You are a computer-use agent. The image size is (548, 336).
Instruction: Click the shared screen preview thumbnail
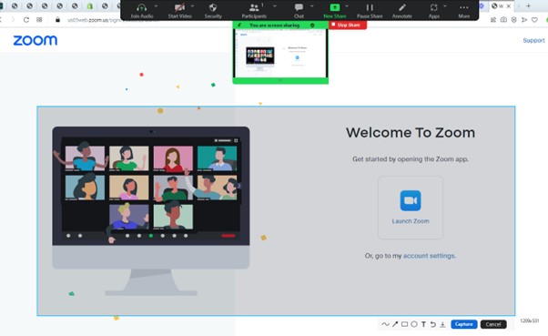click(x=280, y=54)
